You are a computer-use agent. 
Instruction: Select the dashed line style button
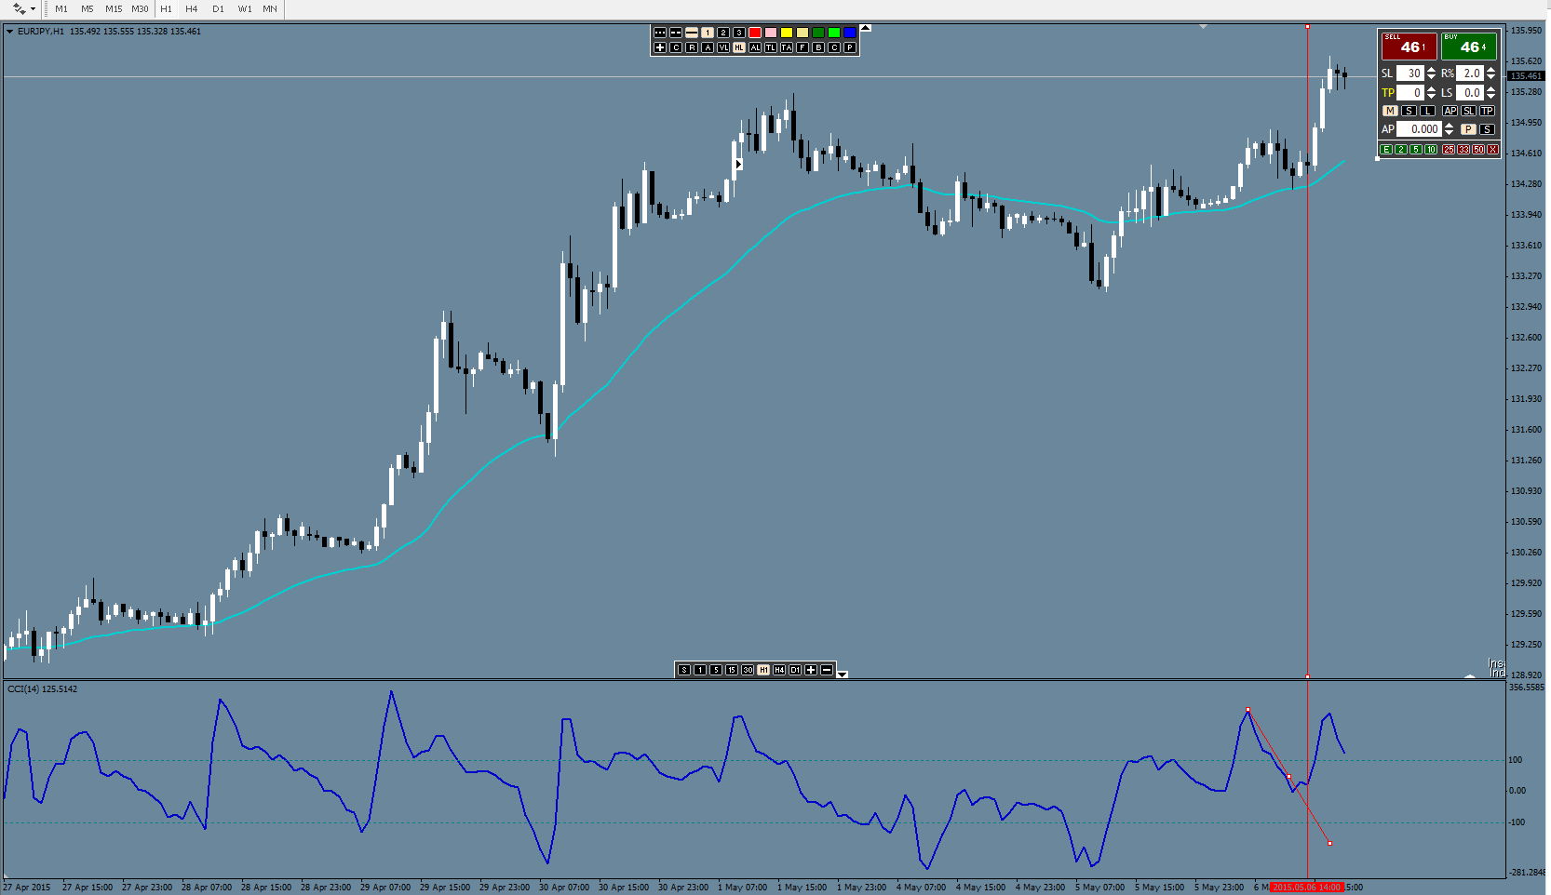click(676, 33)
